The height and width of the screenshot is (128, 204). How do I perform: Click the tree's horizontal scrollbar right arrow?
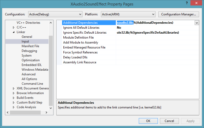46,112
